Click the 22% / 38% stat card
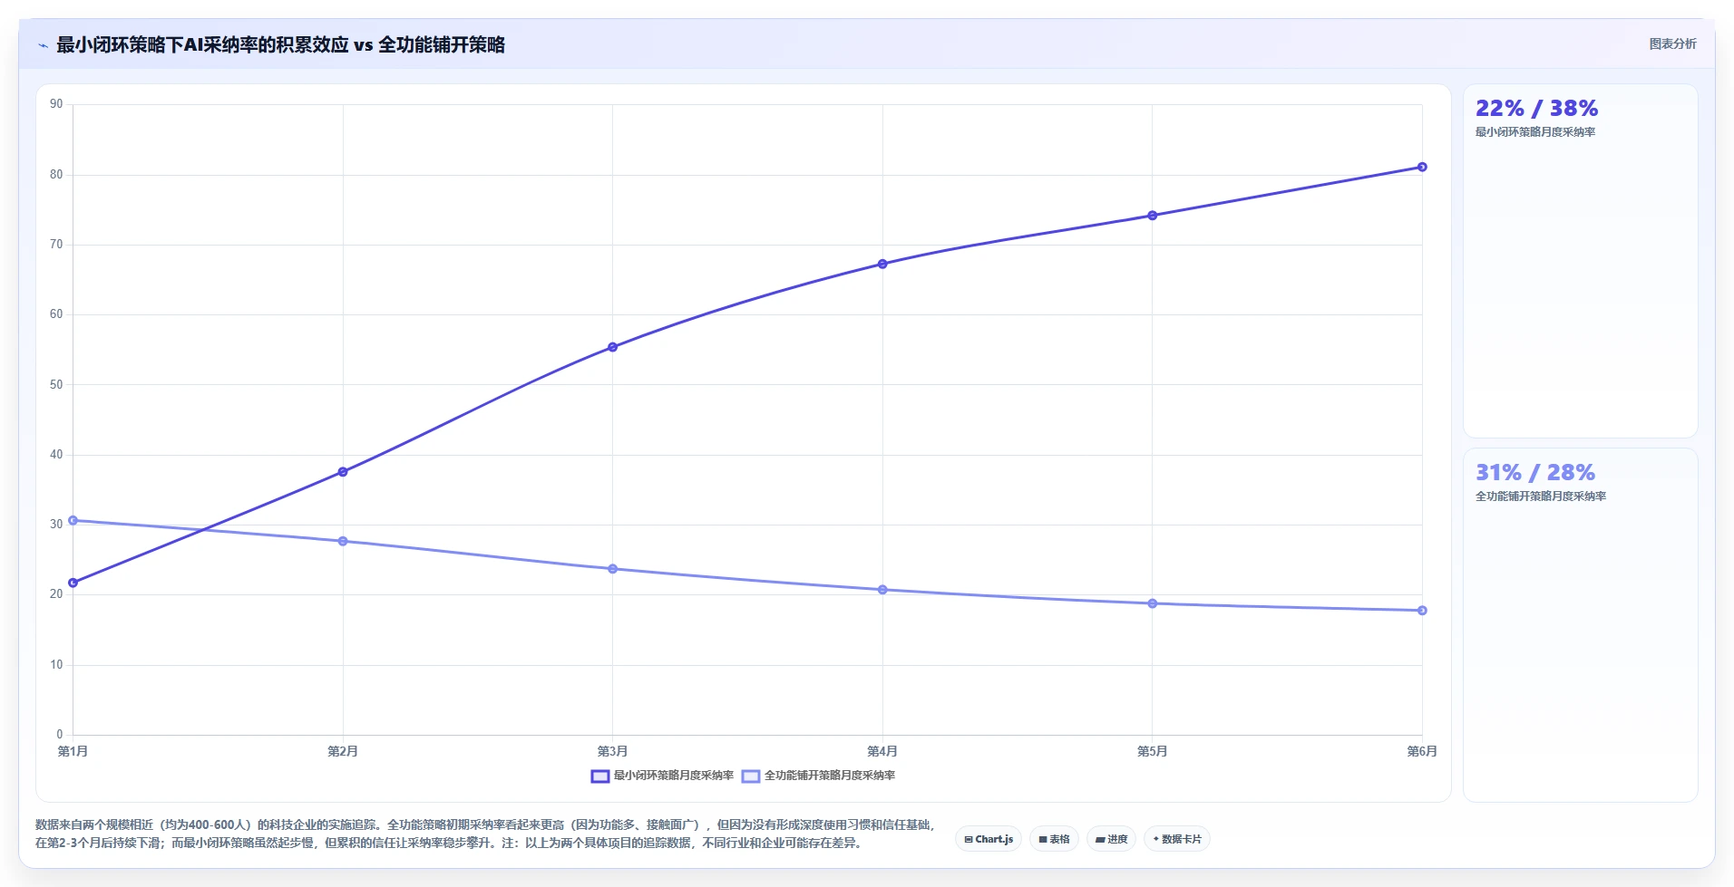Screen dimensions: 1734x887 tap(1580, 261)
